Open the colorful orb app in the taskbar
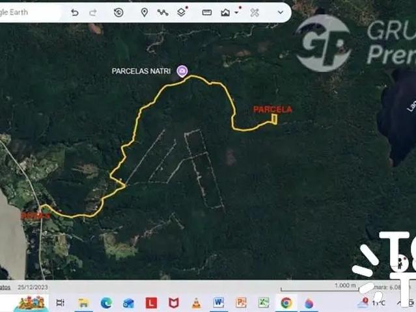This screenshot has width=416, height=312. pyautogui.click(x=309, y=303)
